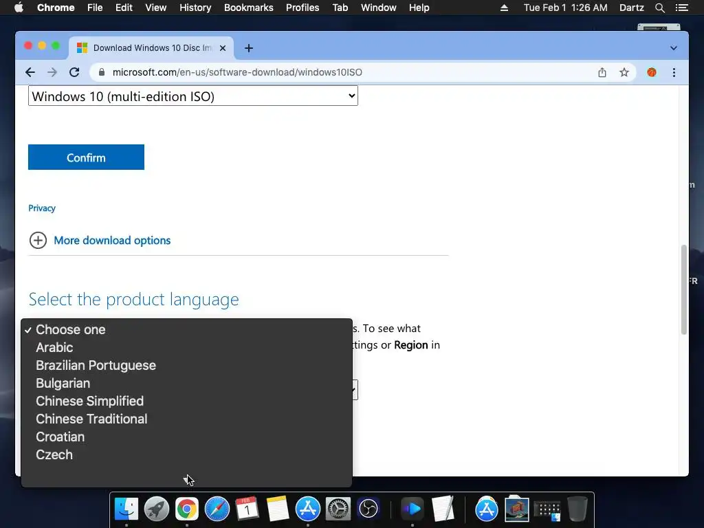Click the eject icon in menu bar
Image resolution: width=704 pixels, height=528 pixels.
pos(504,8)
